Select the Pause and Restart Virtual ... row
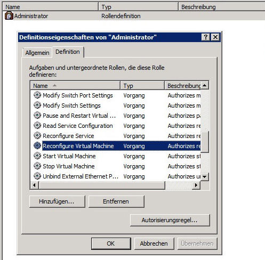The width and height of the screenshot is (265, 260). [116, 116]
